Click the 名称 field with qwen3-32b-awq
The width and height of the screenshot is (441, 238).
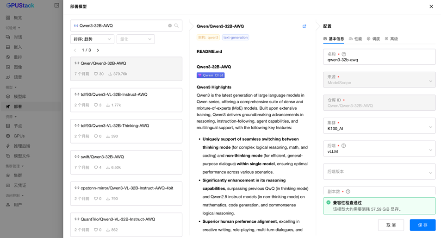379,57
